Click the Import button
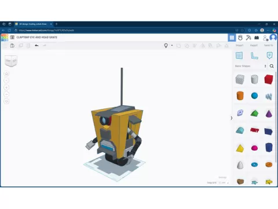The image size is (278, 209). [239, 45]
